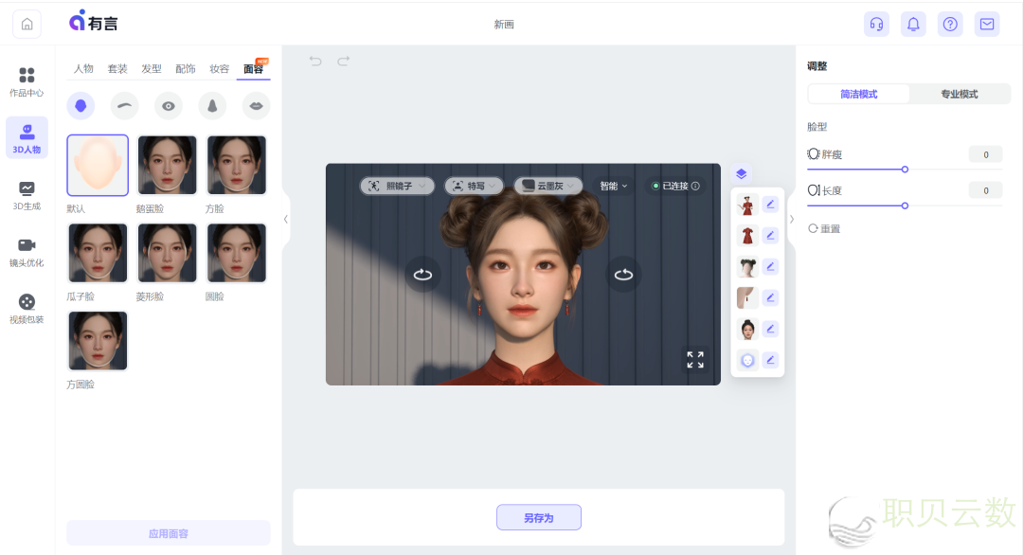
Task: Enter fullscreen view of the character preview
Action: 695,360
